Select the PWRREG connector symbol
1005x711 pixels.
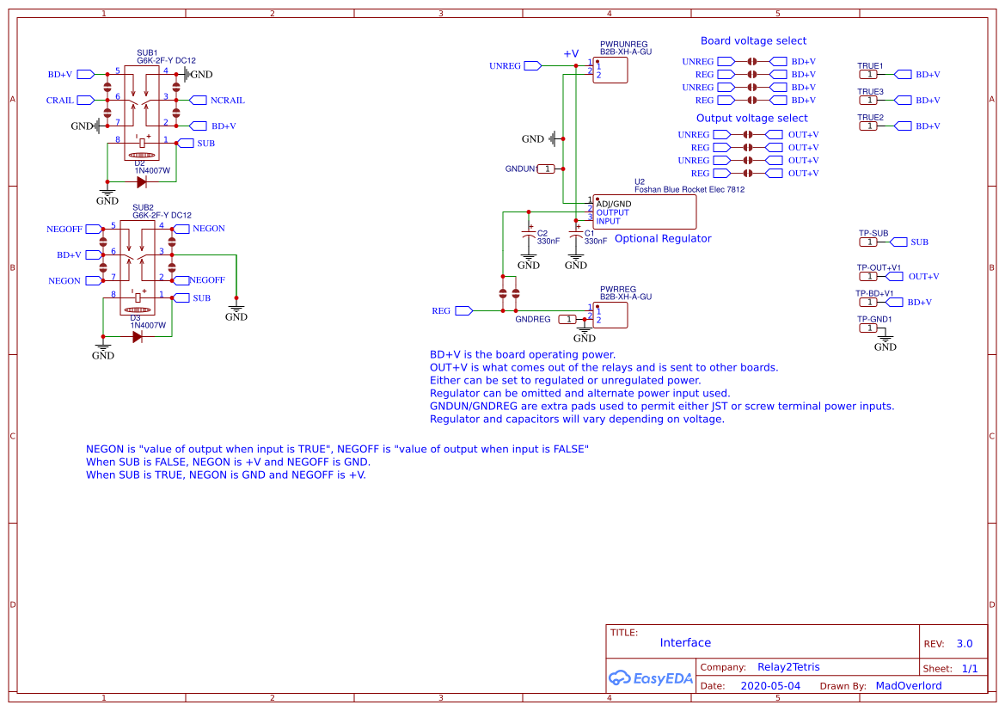(x=612, y=315)
